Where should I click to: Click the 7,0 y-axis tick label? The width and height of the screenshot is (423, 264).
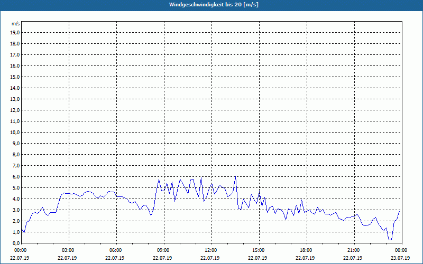pos(16,165)
